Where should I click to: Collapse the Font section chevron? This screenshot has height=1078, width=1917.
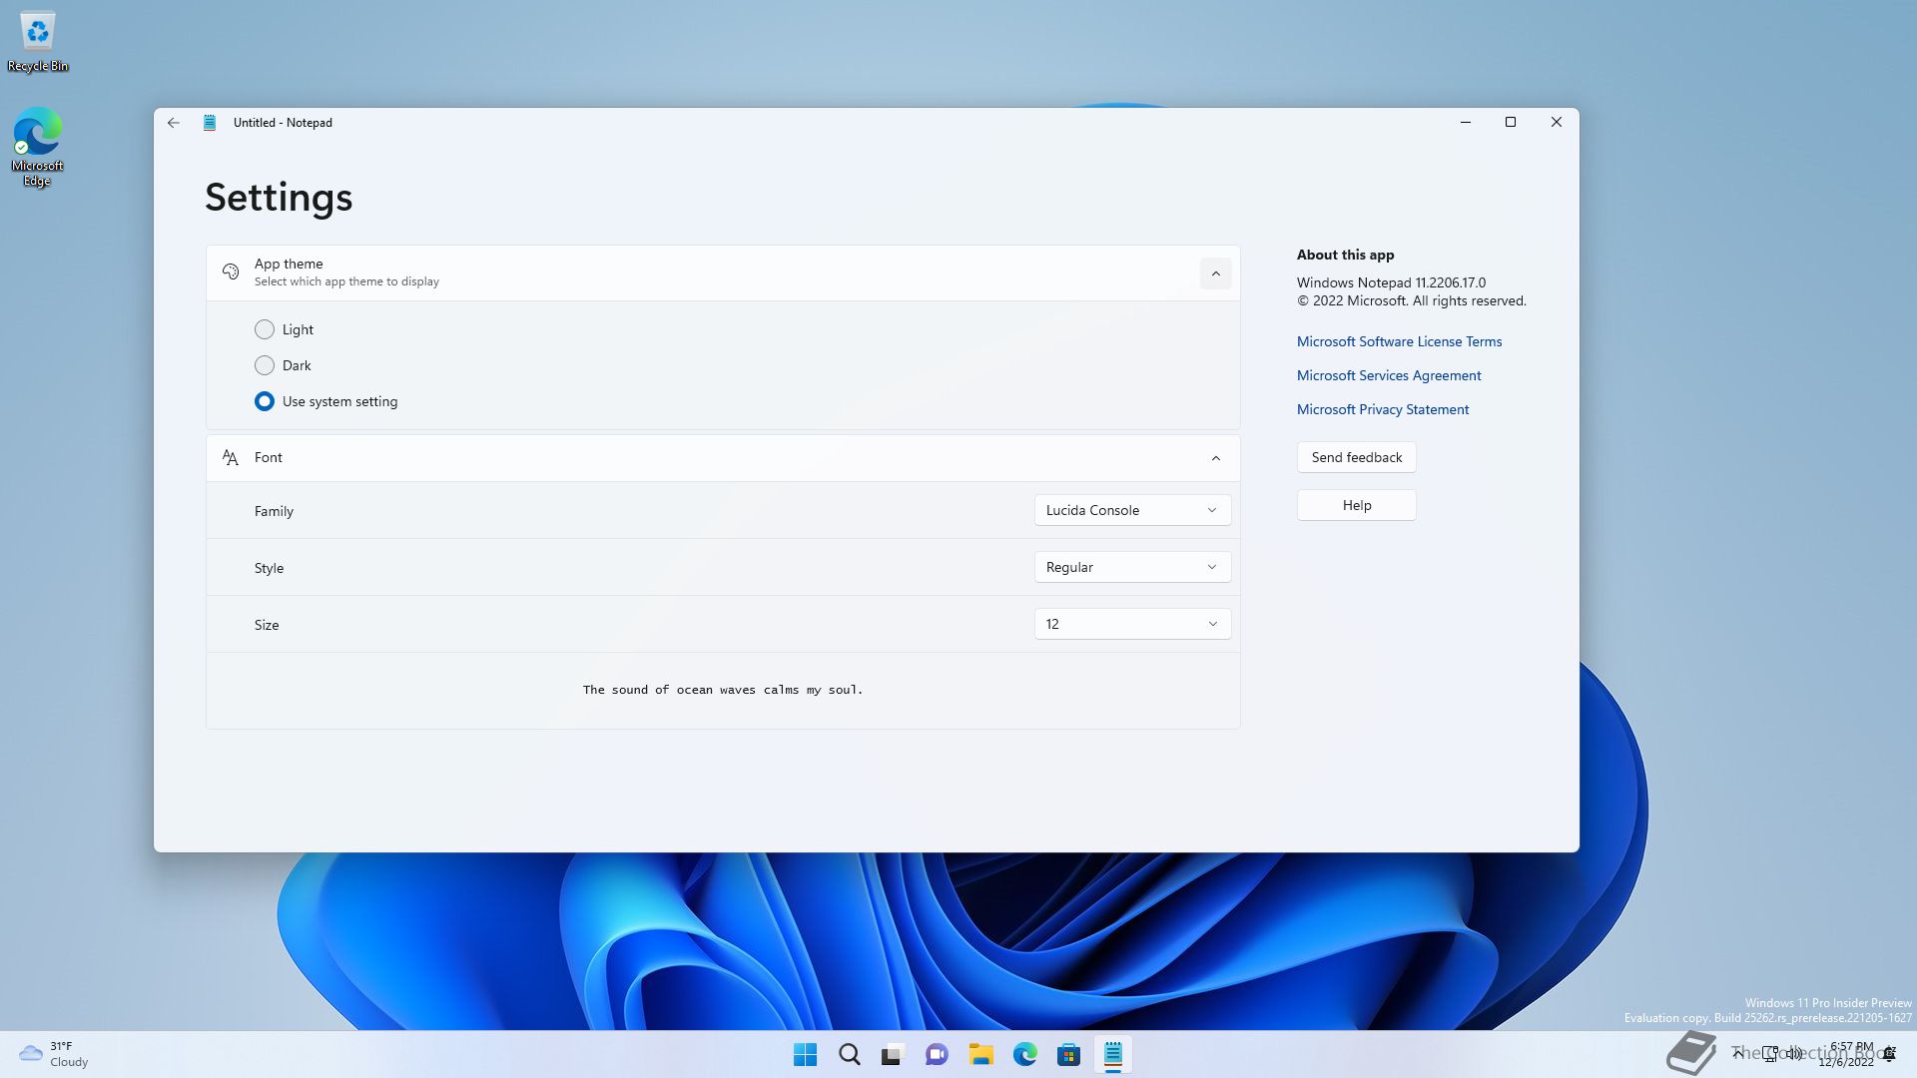[1215, 458]
